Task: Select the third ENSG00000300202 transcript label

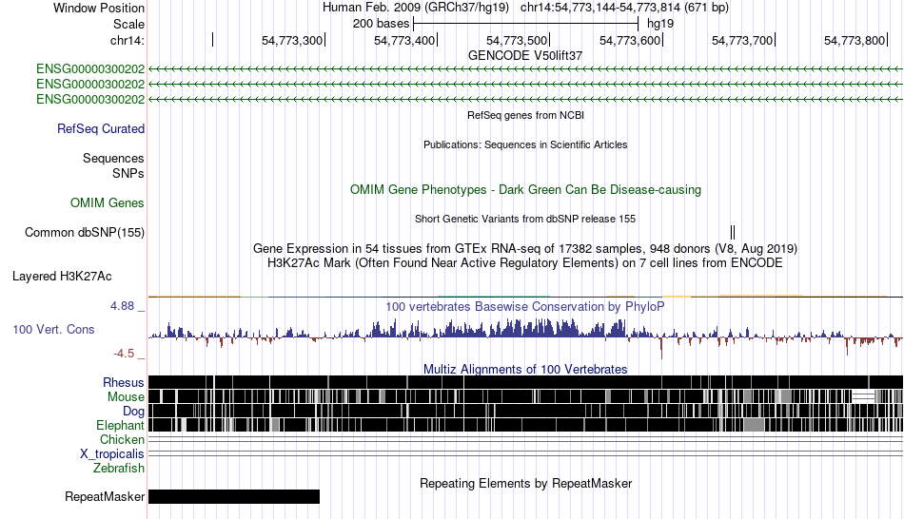Action: pyautogui.click(x=90, y=99)
